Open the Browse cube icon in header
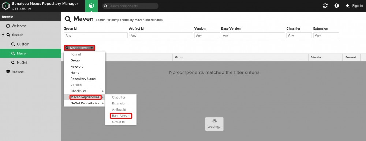366x141 pixels. [91, 6]
